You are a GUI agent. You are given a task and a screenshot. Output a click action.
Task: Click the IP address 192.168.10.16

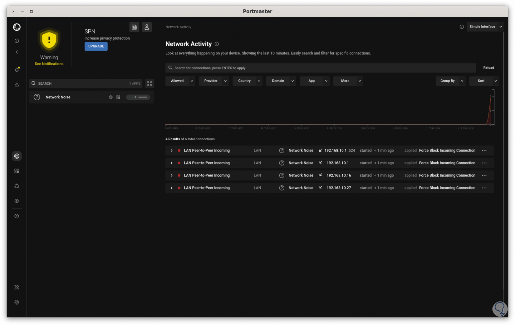pyautogui.click(x=339, y=176)
